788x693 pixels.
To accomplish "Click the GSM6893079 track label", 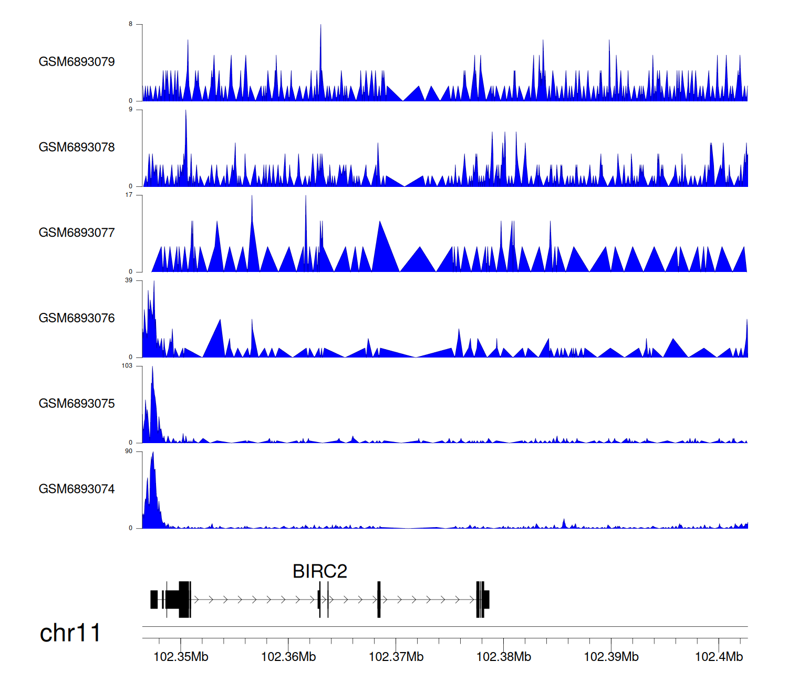I will tap(77, 62).
